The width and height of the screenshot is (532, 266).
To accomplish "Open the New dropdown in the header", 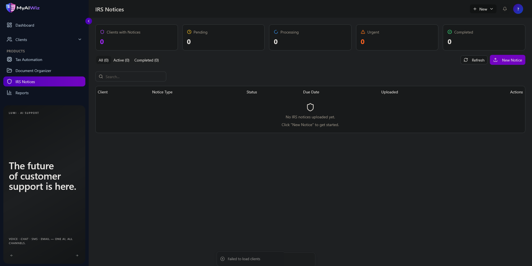I will click(x=483, y=9).
